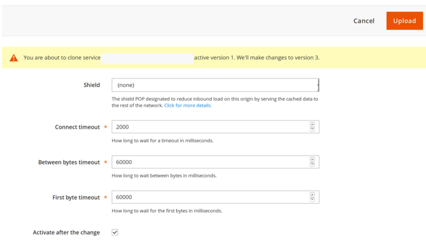The height and width of the screenshot is (241, 426).
Task: Open the Shield dropdown
Action: 215,85
